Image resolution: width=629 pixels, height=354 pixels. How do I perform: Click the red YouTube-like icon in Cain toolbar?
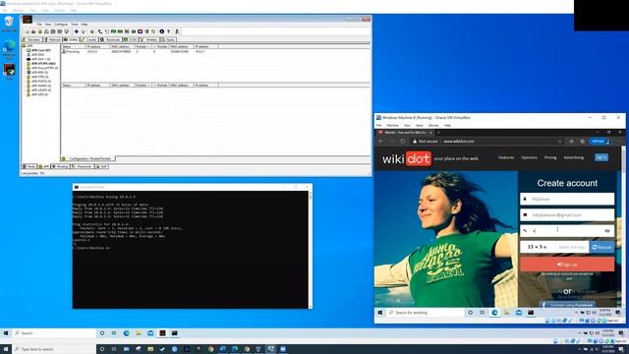[140, 31]
